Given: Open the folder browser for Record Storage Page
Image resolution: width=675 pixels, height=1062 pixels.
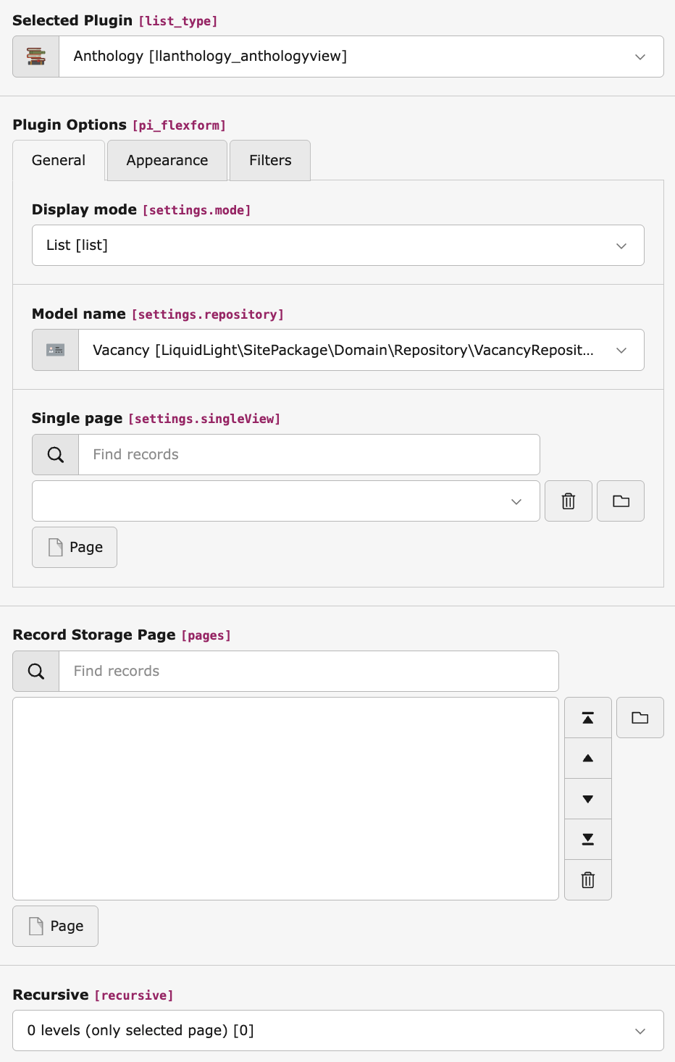Looking at the screenshot, I should click(x=640, y=717).
